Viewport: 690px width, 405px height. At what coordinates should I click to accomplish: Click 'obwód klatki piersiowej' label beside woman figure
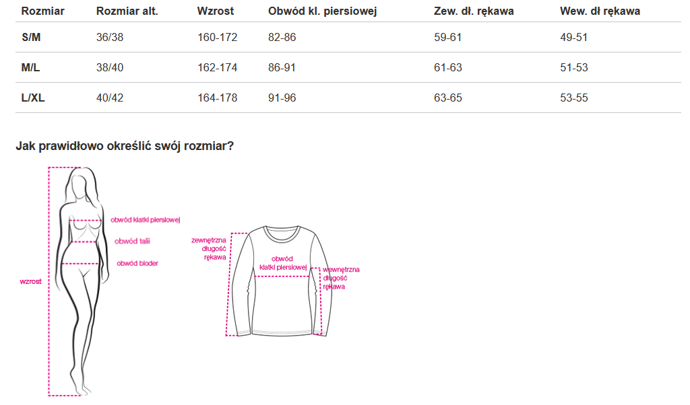tap(146, 219)
